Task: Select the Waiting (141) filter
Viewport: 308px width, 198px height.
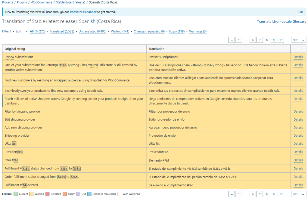Action: [120, 31]
